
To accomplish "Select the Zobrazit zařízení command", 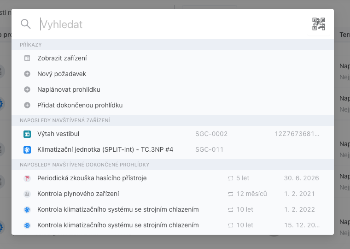I will click(x=62, y=59).
